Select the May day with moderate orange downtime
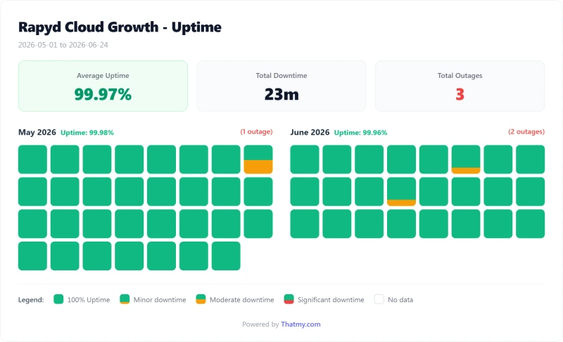 tap(258, 159)
